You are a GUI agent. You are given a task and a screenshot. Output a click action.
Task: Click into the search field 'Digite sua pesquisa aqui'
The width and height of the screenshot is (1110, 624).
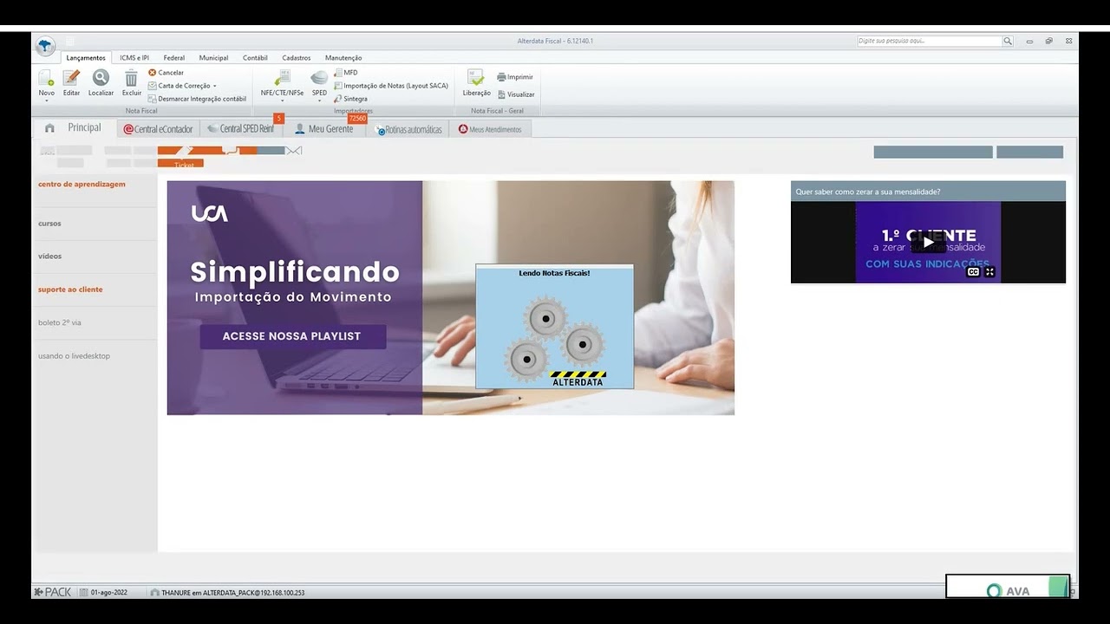pos(929,41)
